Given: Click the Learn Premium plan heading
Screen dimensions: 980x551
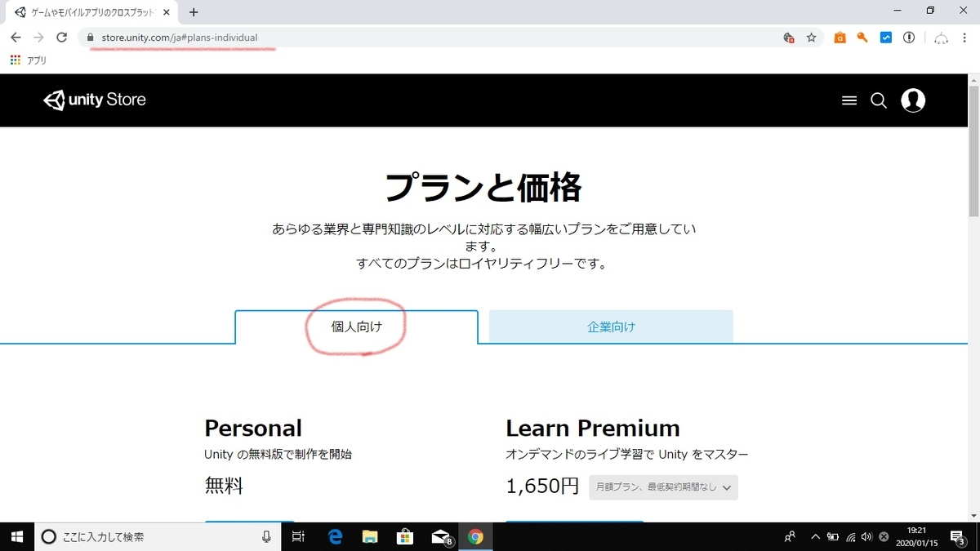Looking at the screenshot, I should [593, 428].
